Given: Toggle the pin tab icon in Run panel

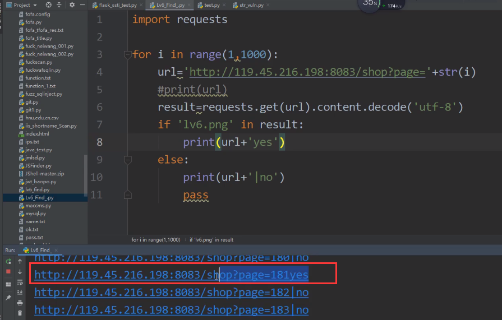Looking at the screenshot, I should tap(8, 298).
